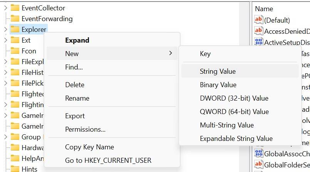Expand the EventCollector key chevron
Image resolution: width=310 pixels, height=172 pixels.
click(5, 8)
